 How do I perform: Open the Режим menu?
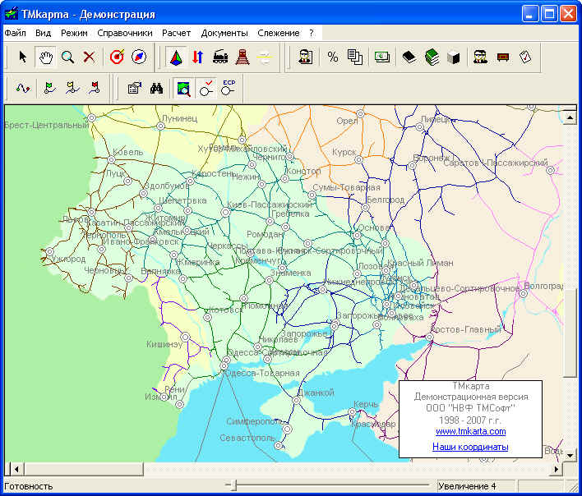pyautogui.click(x=74, y=33)
